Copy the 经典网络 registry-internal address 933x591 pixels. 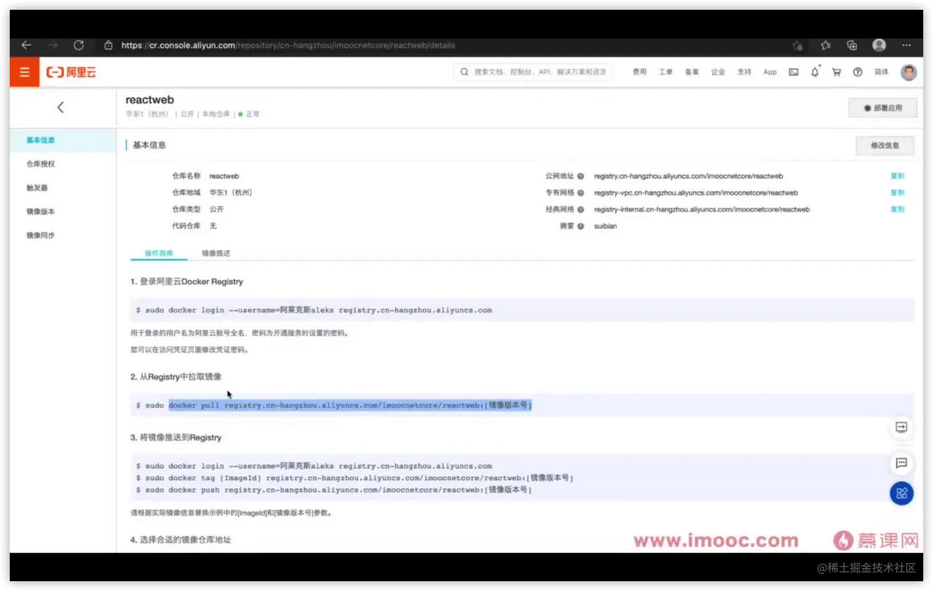(x=897, y=209)
